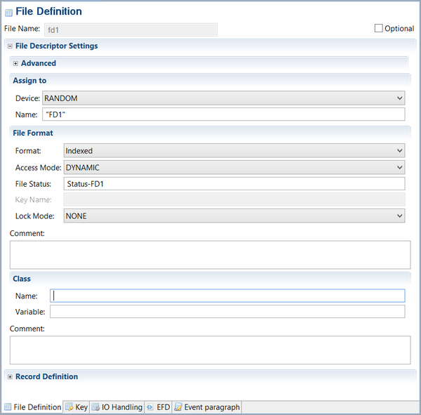The height and width of the screenshot is (415, 421).
Task: Open the Lock Mode dropdown showing NONE
Action: (x=234, y=216)
